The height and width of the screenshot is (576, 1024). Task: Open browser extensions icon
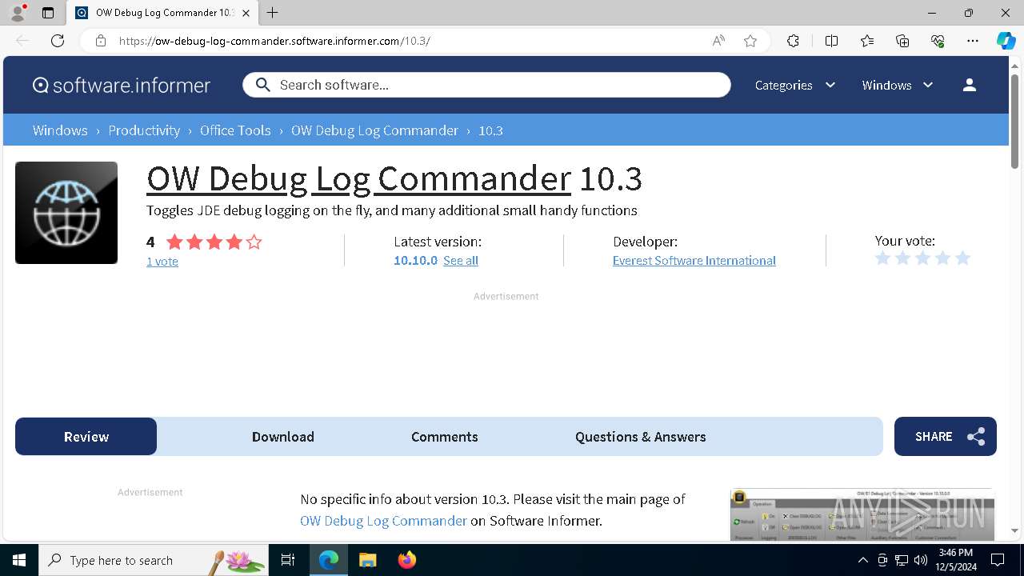[x=793, y=41]
